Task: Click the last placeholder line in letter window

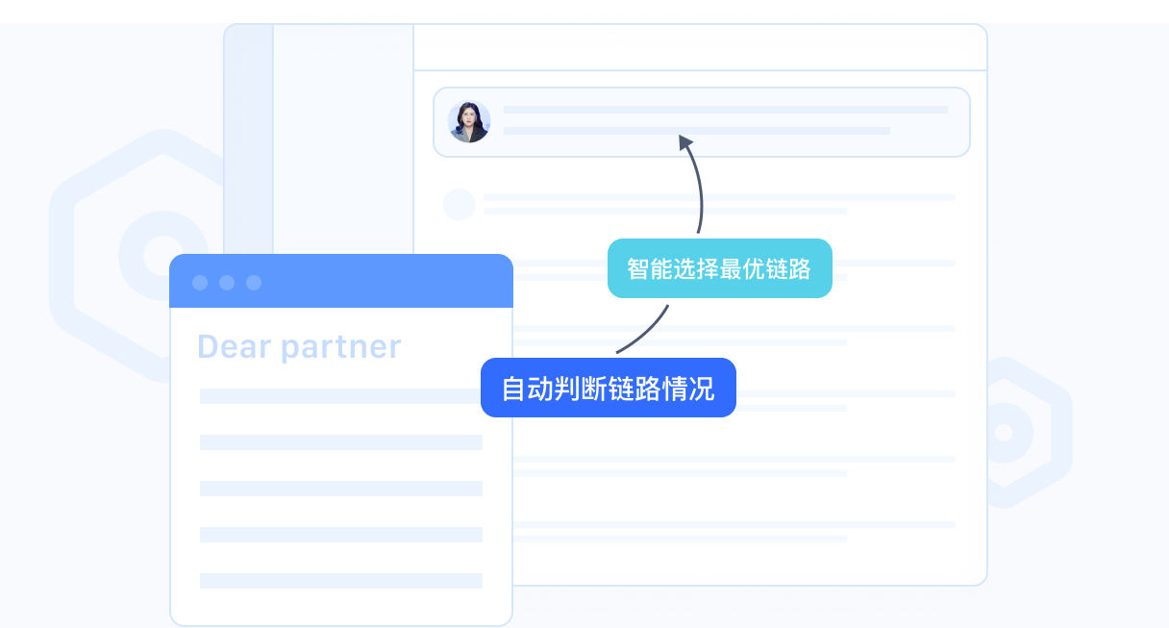Action: coord(341,581)
